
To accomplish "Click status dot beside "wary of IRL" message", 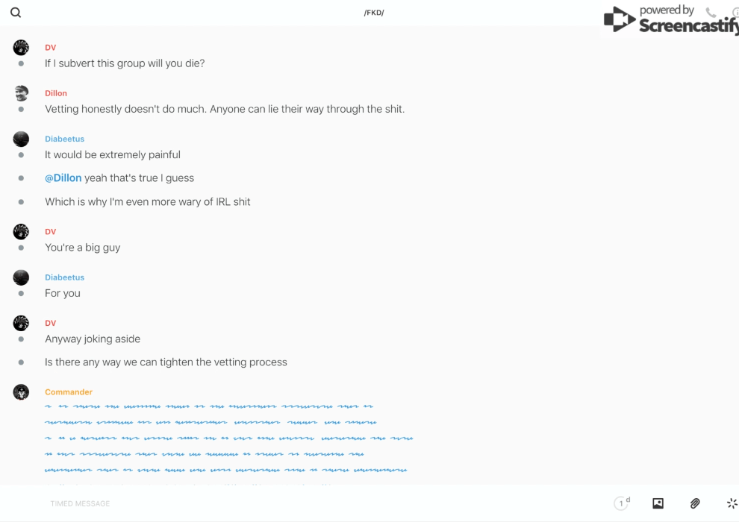I will 21,202.
